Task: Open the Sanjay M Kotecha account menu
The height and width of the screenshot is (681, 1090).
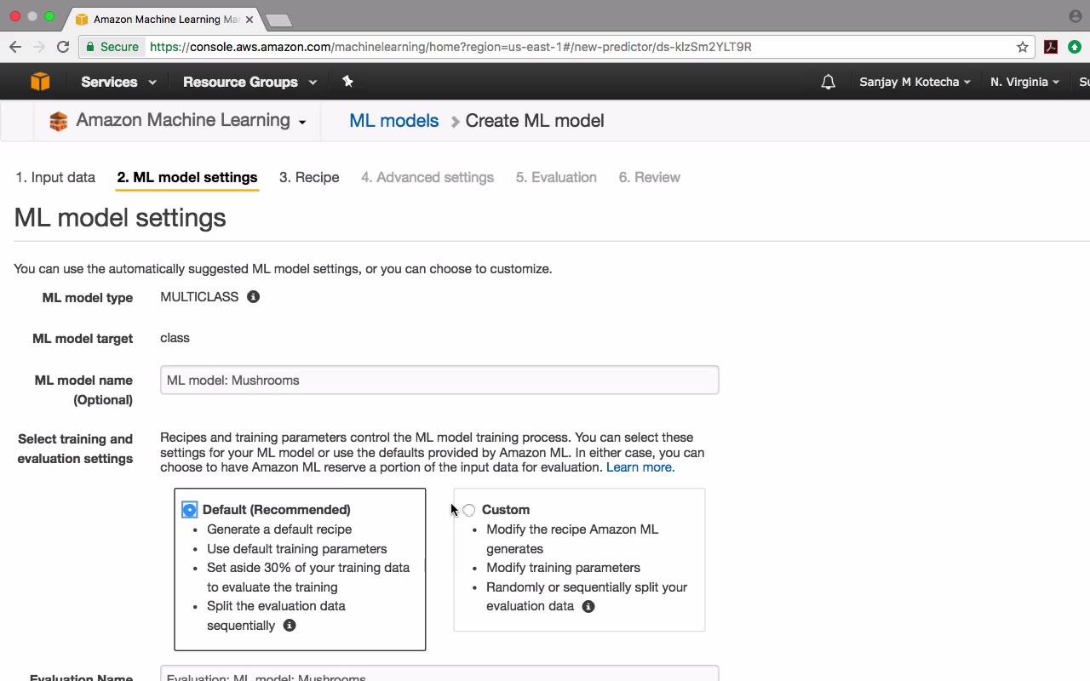Action: 915,82
